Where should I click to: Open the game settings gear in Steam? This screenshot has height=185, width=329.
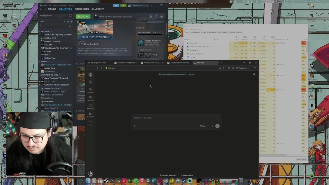point(151,16)
